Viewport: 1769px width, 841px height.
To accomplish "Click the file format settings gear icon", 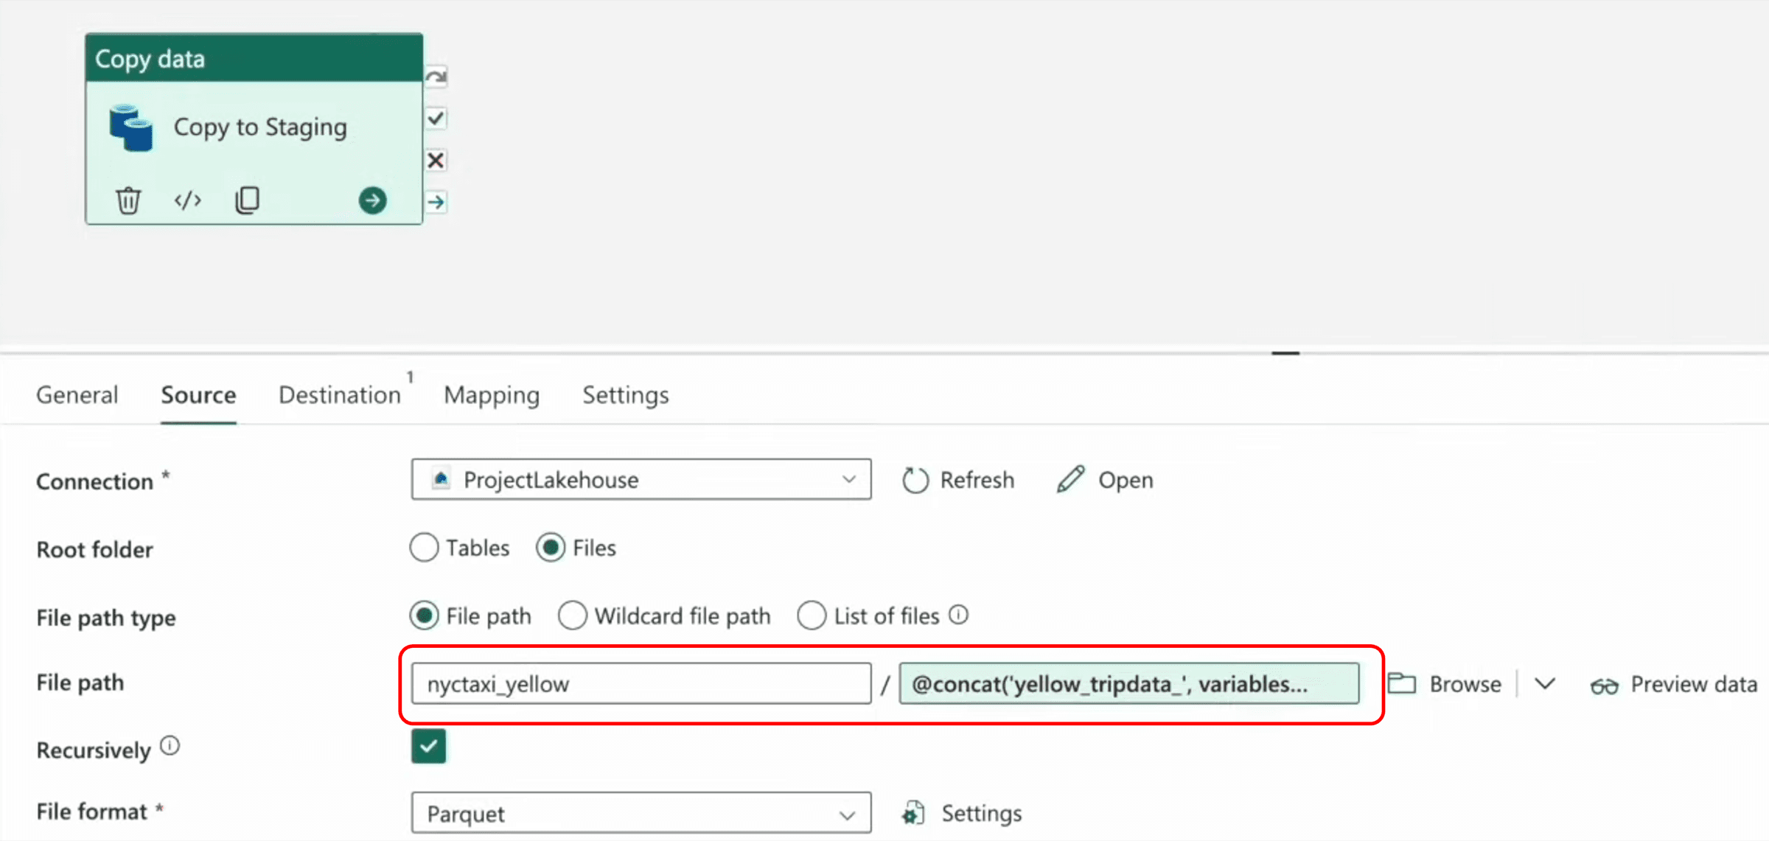I will [913, 814].
